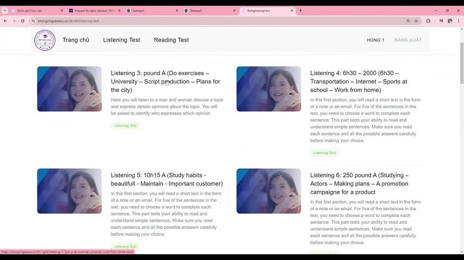
Task: Open a new tab with the plus button
Action: point(300,11)
